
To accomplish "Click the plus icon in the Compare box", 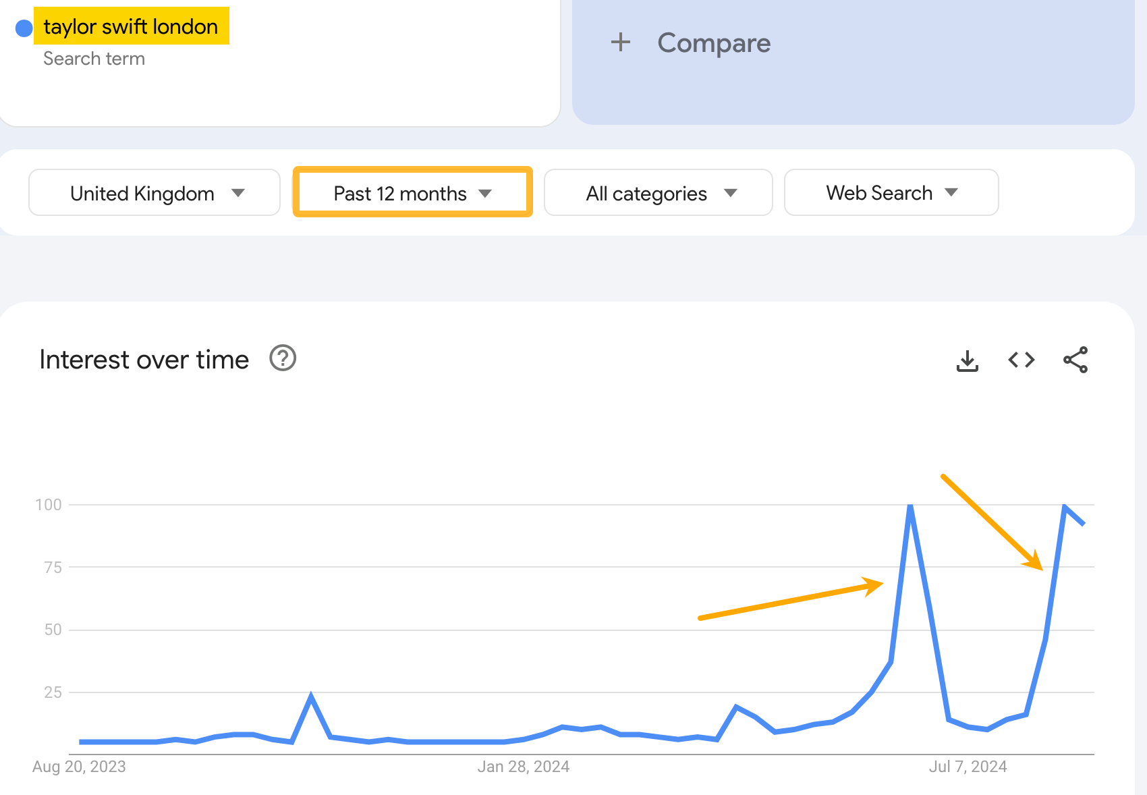I will [620, 42].
